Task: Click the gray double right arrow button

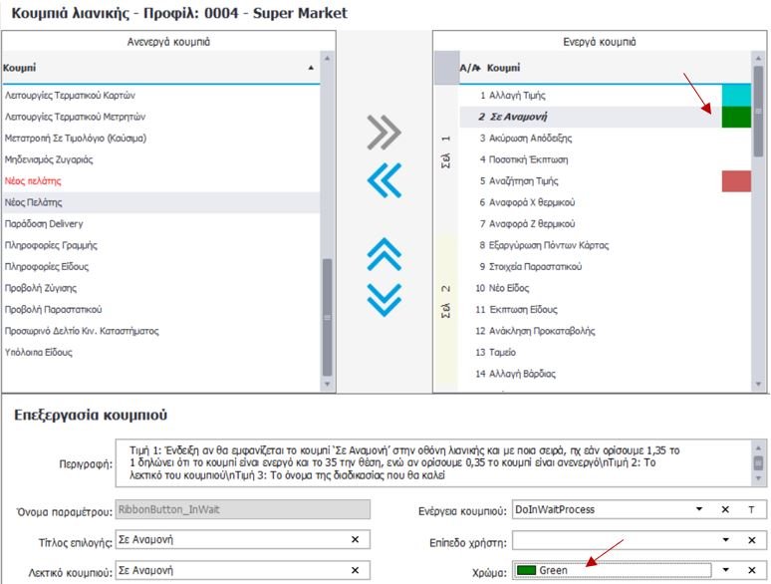Action: (x=384, y=132)
